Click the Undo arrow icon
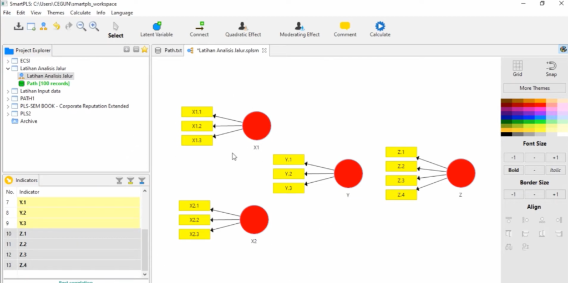This screenshot has height=283, width=568. tap(57, 26)
